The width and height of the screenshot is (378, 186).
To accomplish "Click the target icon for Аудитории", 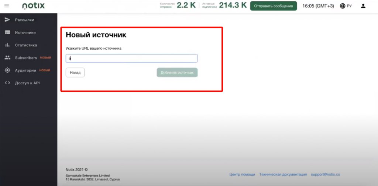I will click(7, 70).
